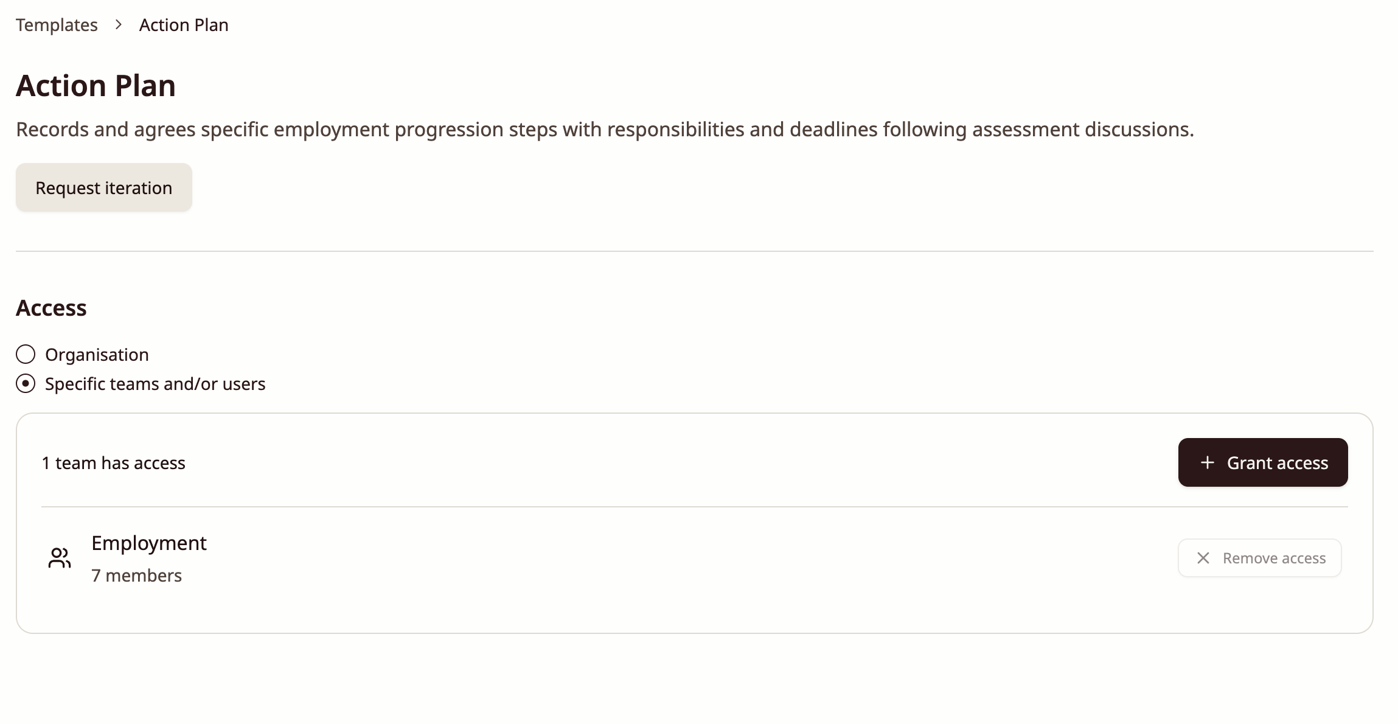1398x724 pixels.
Task: Open the Request iteration button
Action: click(x=104, y=187)
